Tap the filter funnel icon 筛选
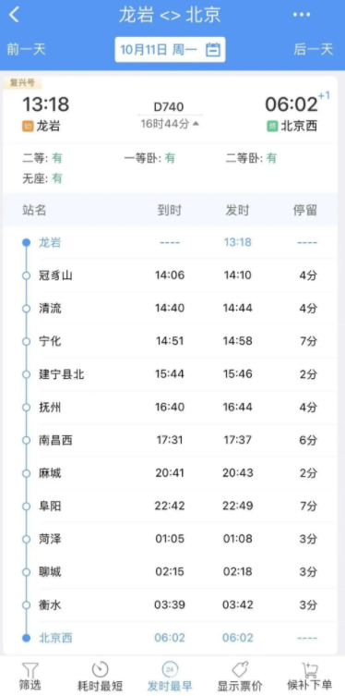The image size is (345, 696). tap(30, 677)
